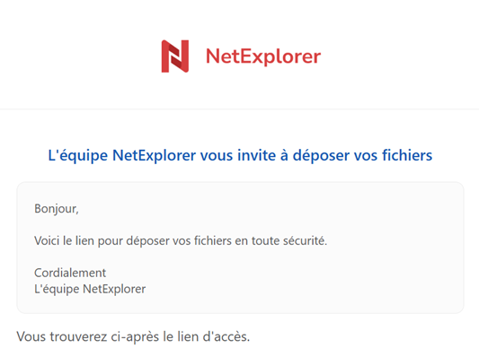
Task: Click the "Bonjour," greeting line
Action: coord(57,209)
